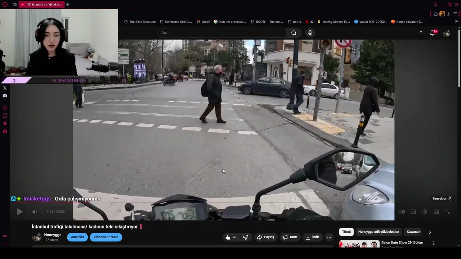Click the browser search magnifier icon

click(435, 4)
